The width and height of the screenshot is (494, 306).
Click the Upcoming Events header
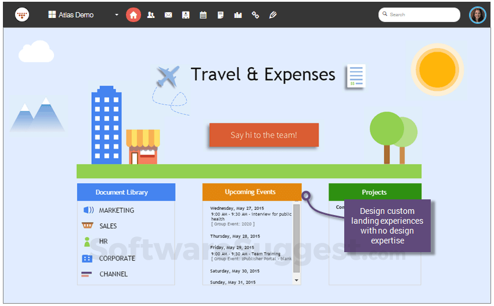(252, 192)
